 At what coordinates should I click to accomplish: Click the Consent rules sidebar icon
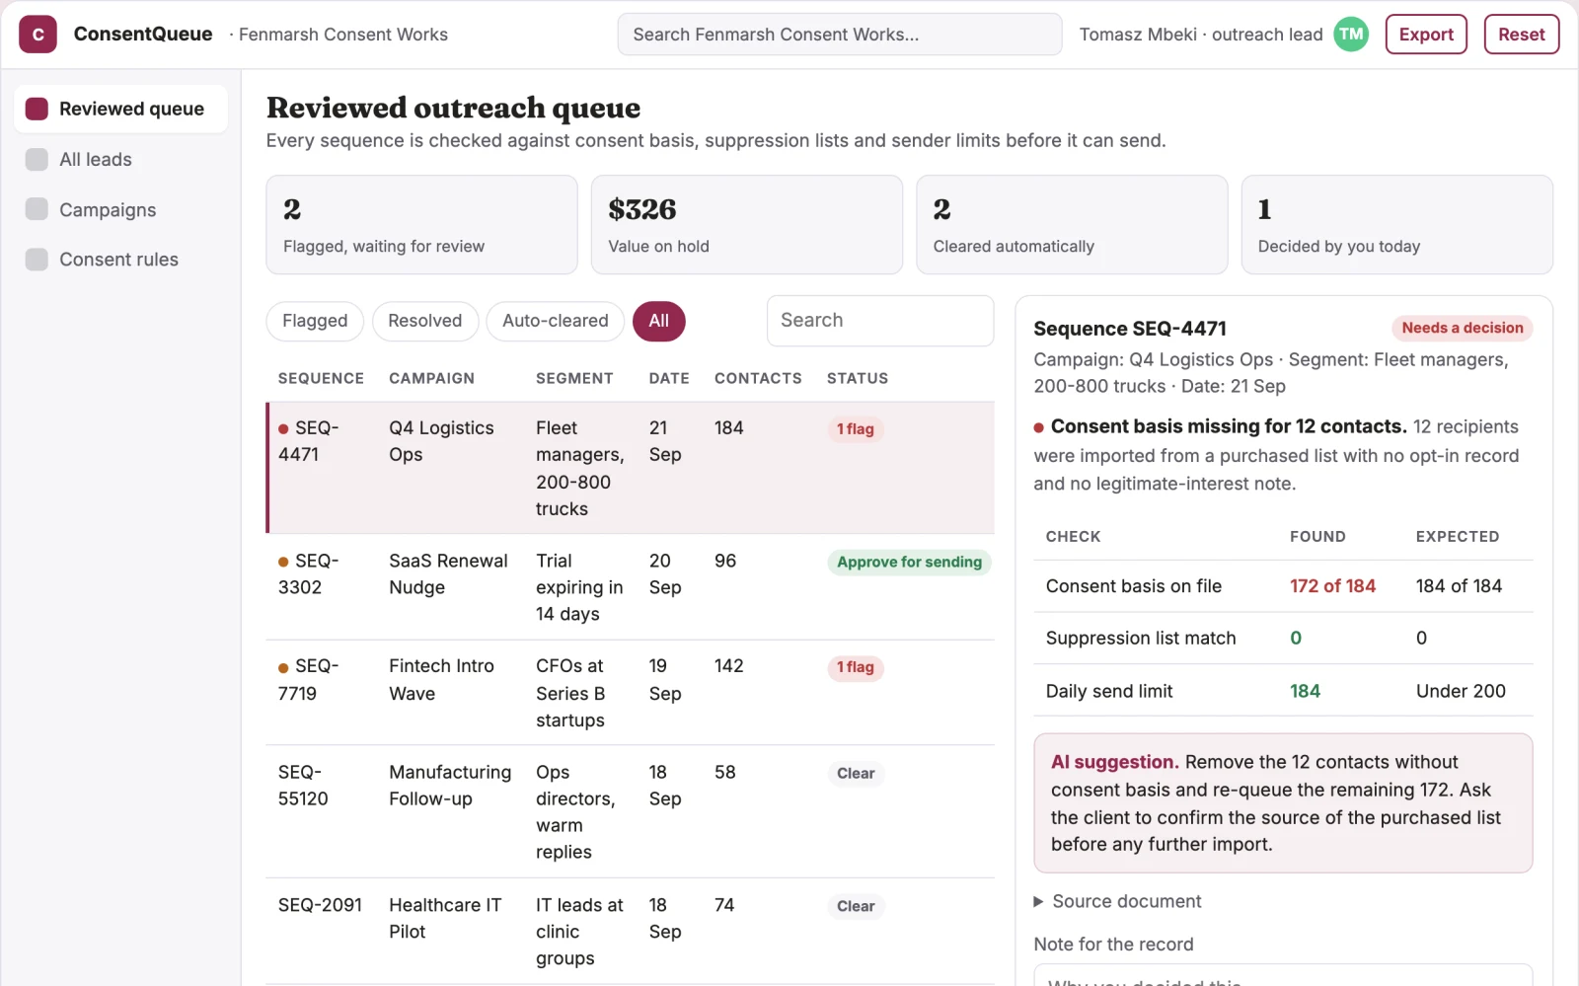tap(37, 259)
